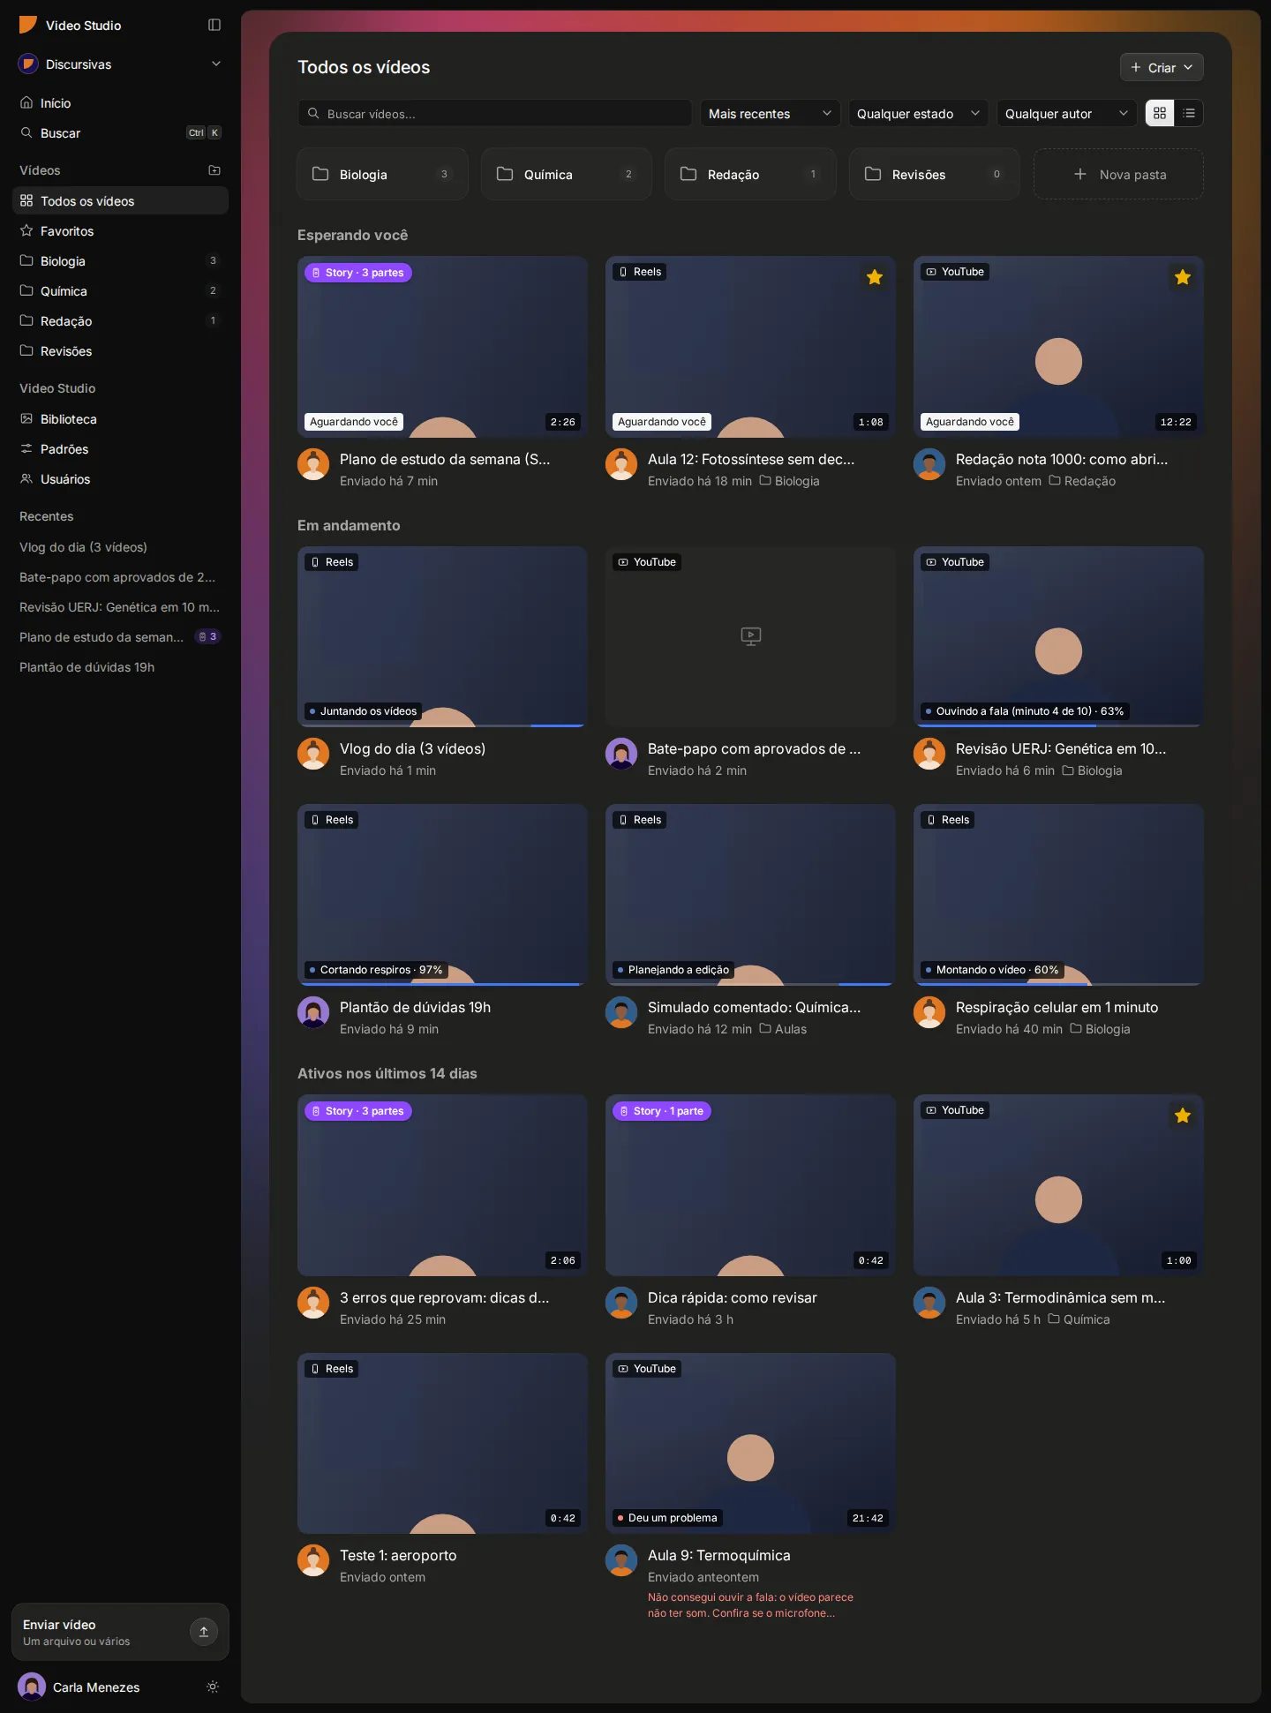Viewport: 1271px width, 1713px height.
Task: Click the Buscar vídeos search field
Action: pyautogui.click(x=494, y=113)
